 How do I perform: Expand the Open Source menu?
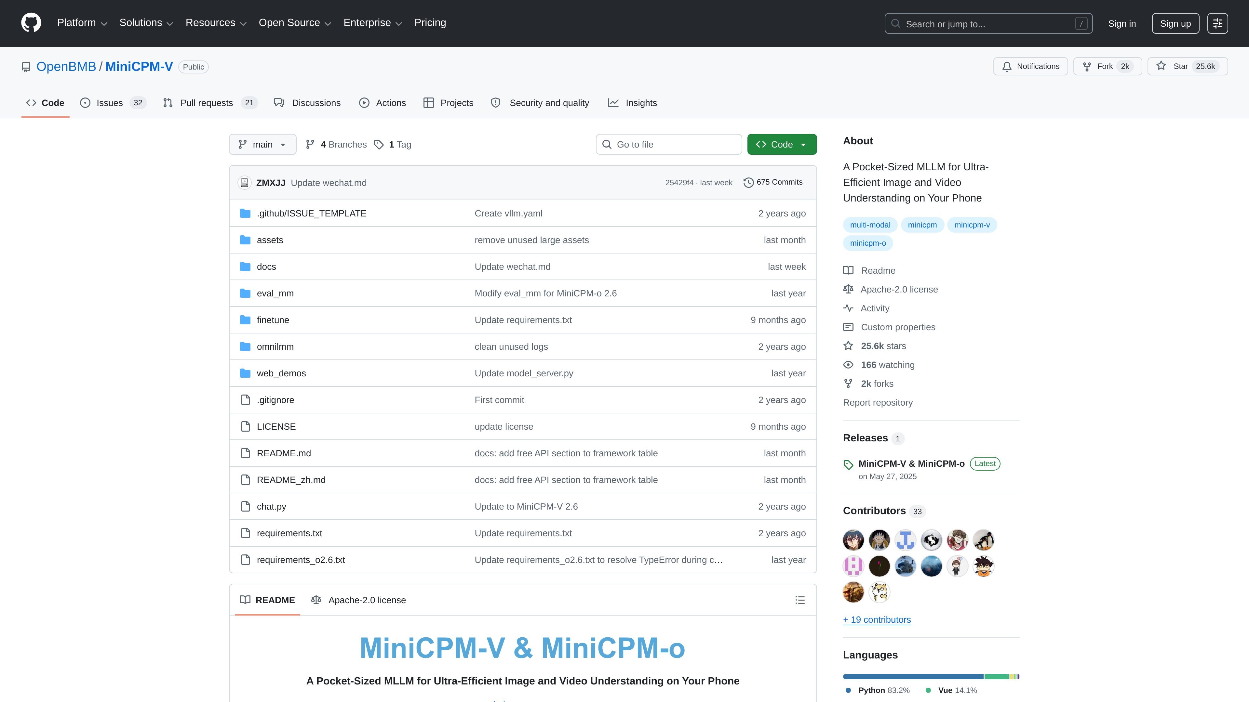pos(295,23)
